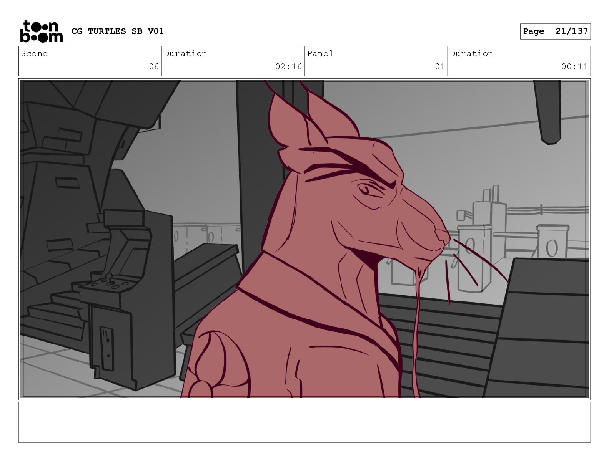The width and height of the screenshot is (609, 470).
Task: Click the Toon Boom logo
Action: pyautogui.click(x=41, y=31)
